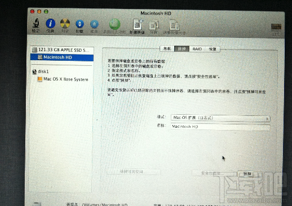The height and width of the screenshot is (206, 292).
Task: Click the /Volumes/Macintosh HD mount point text
Action: point(105,204)
